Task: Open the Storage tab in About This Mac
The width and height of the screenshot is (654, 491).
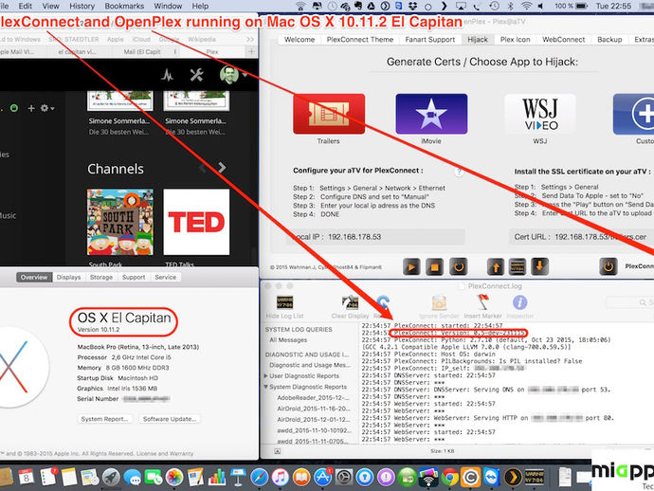Action: click(x=101, y=278)
